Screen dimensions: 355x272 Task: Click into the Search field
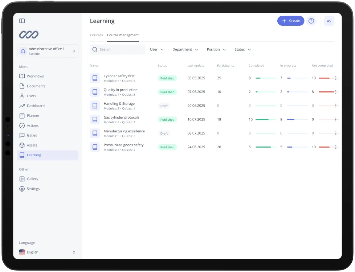tap(118, 49)
